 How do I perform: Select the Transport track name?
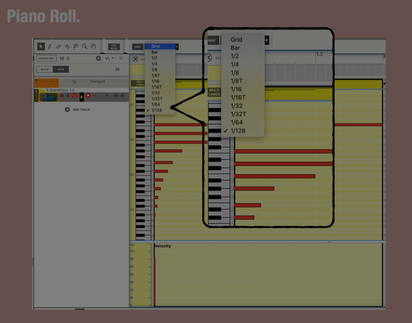click(97, 82)
